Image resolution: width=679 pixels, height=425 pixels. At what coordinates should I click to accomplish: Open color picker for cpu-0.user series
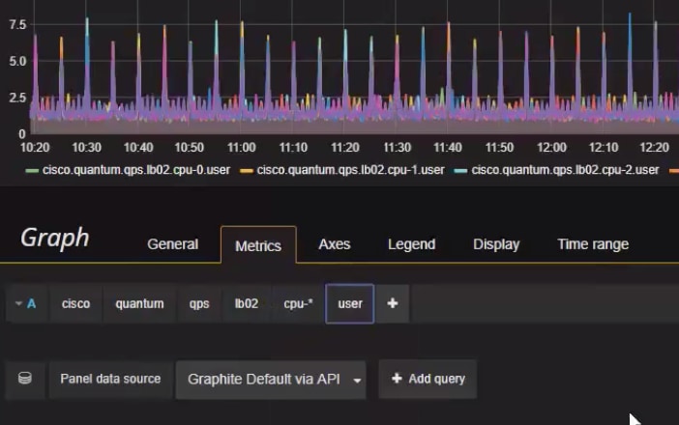(32, 171)
